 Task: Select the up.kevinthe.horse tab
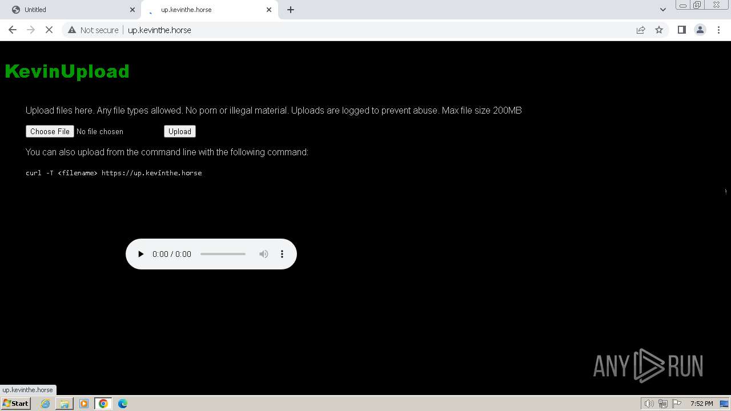(210, 10)
